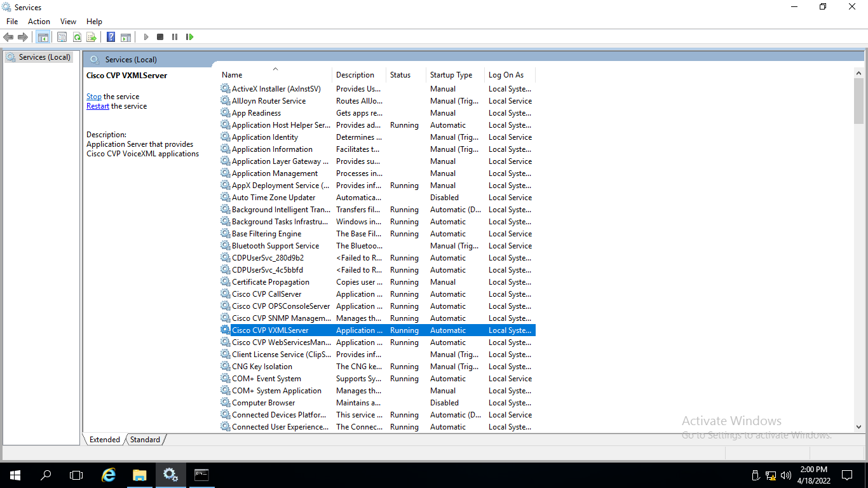The image size is (868, 488).
Task: Open the Action menu
Action: (39, 22)
